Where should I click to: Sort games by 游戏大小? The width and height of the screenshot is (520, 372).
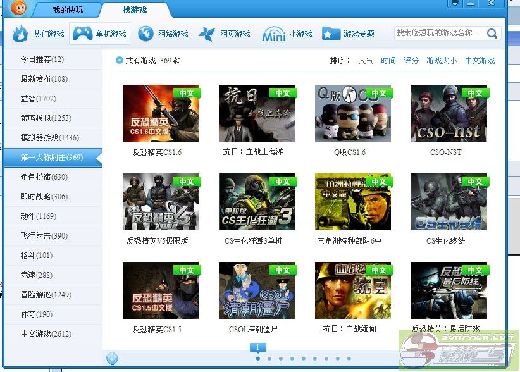(x=442, y=61)
